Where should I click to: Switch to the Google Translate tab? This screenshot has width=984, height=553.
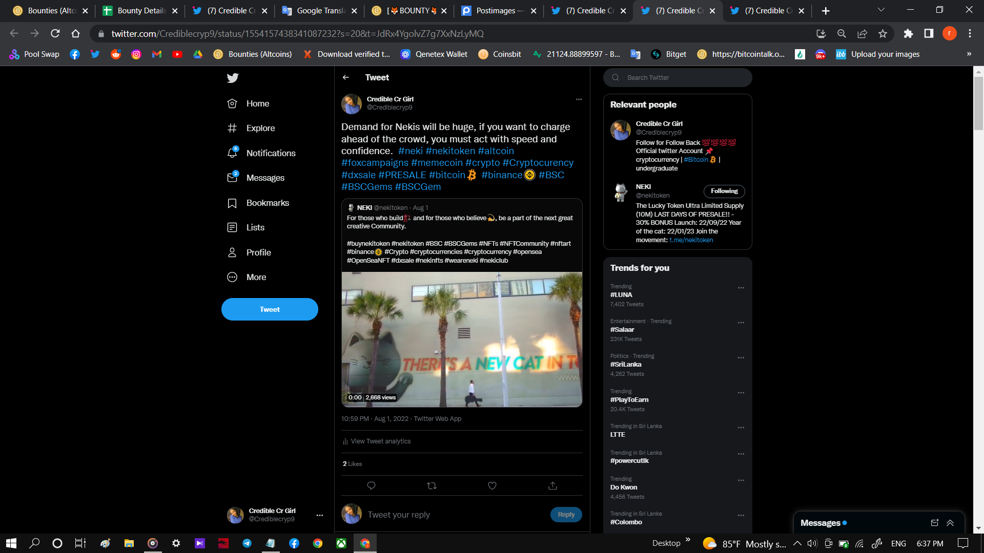pos(319,11)
